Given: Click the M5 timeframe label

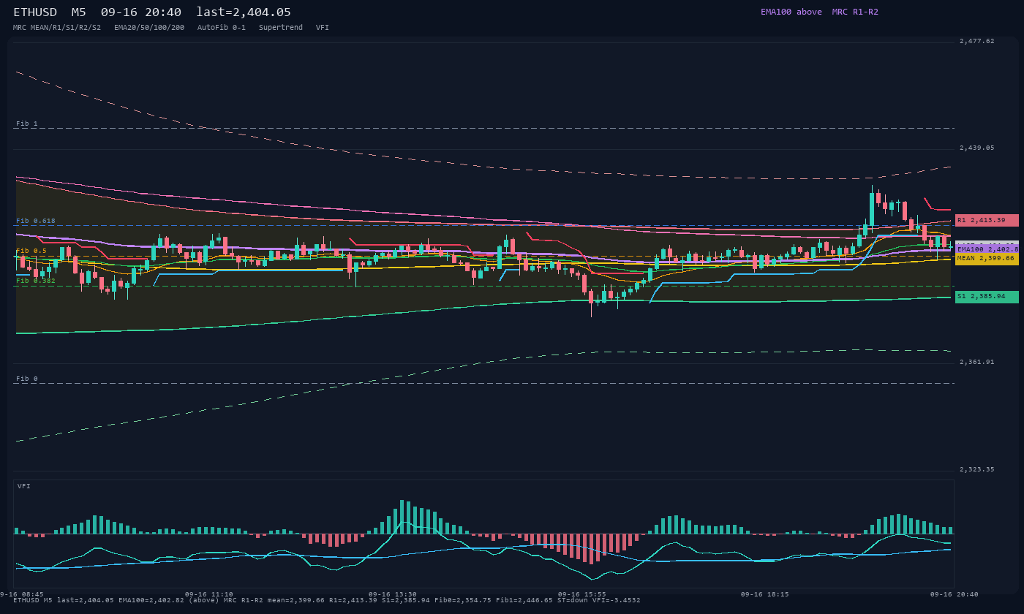Looking at the screenshot, I should [x=79, y=12].
